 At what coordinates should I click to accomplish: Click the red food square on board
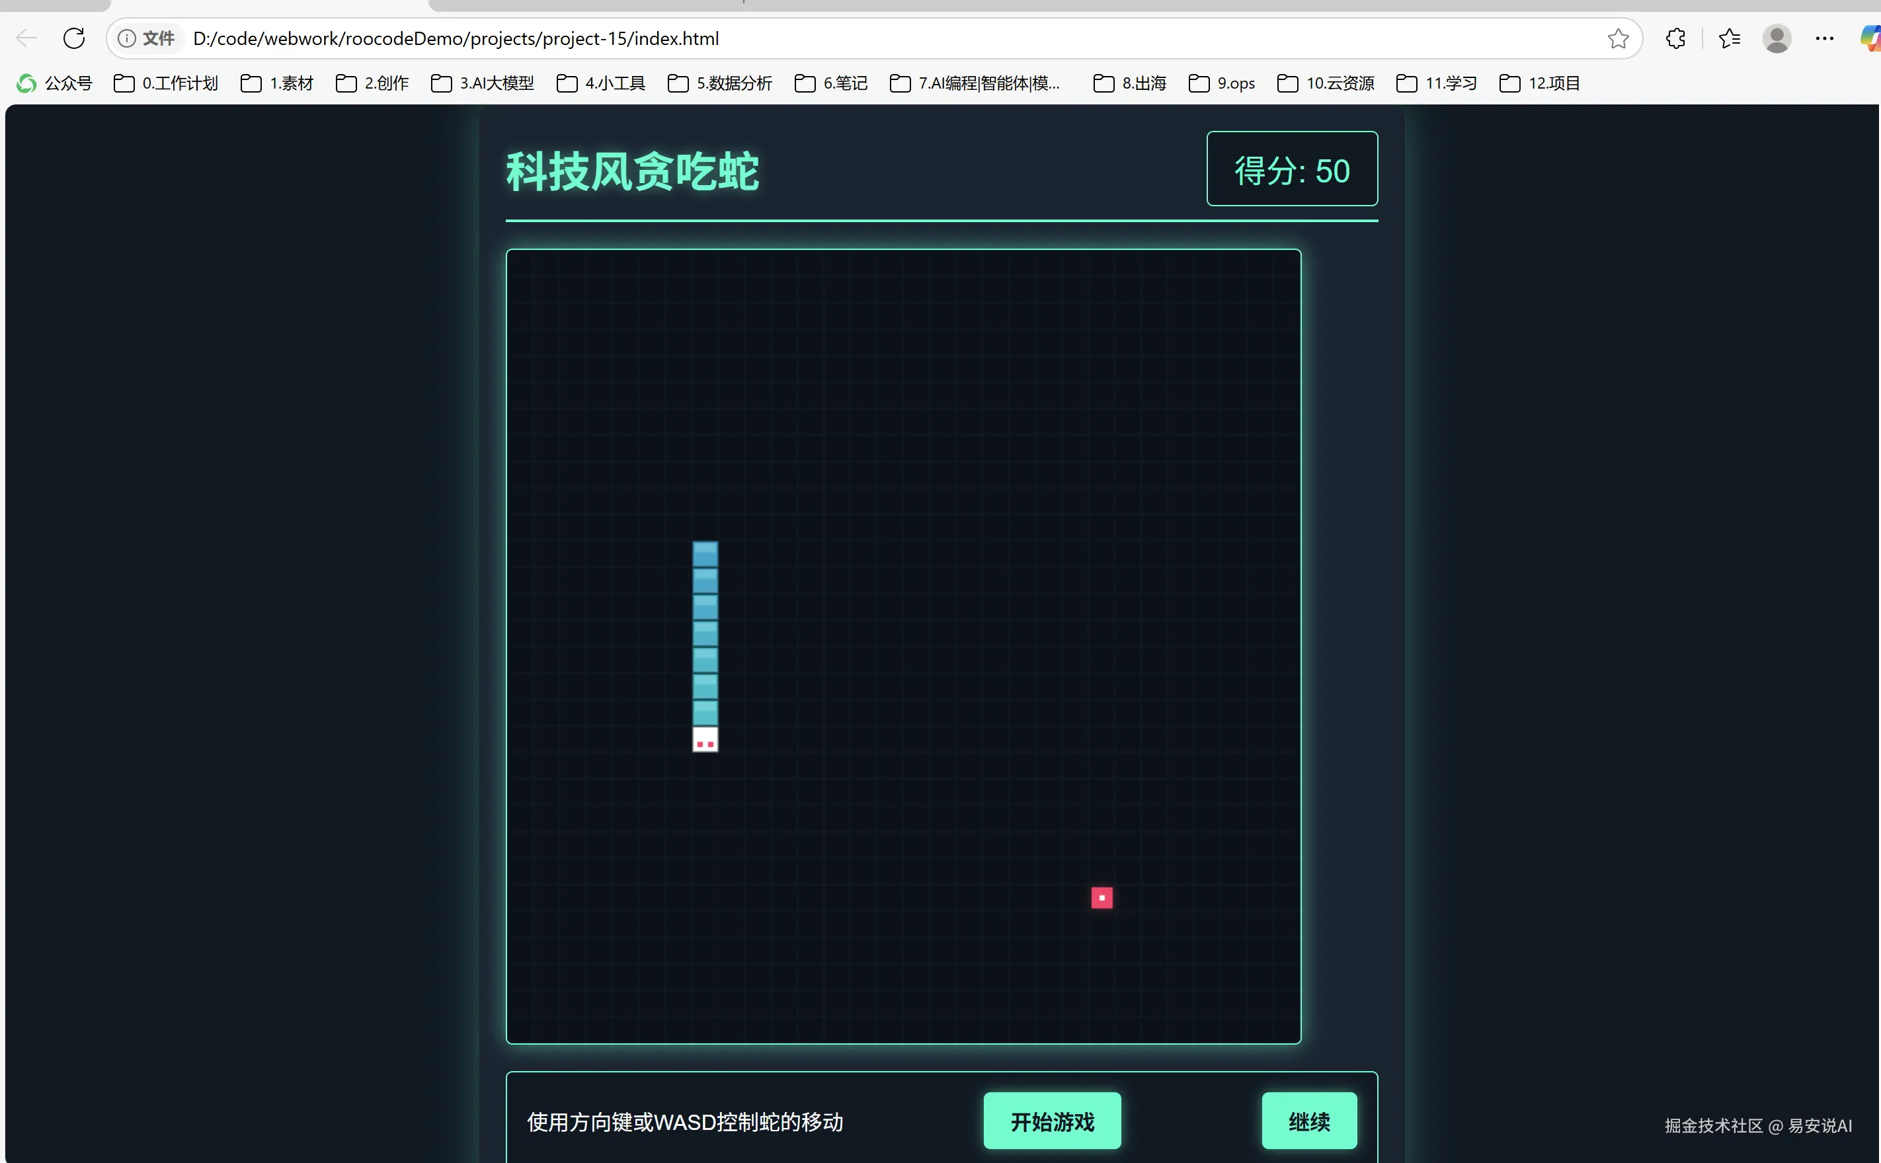click(x=1101, y=898)
